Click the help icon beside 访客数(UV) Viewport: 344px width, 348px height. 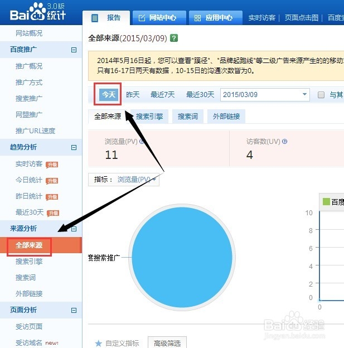(x=284, y=142)
